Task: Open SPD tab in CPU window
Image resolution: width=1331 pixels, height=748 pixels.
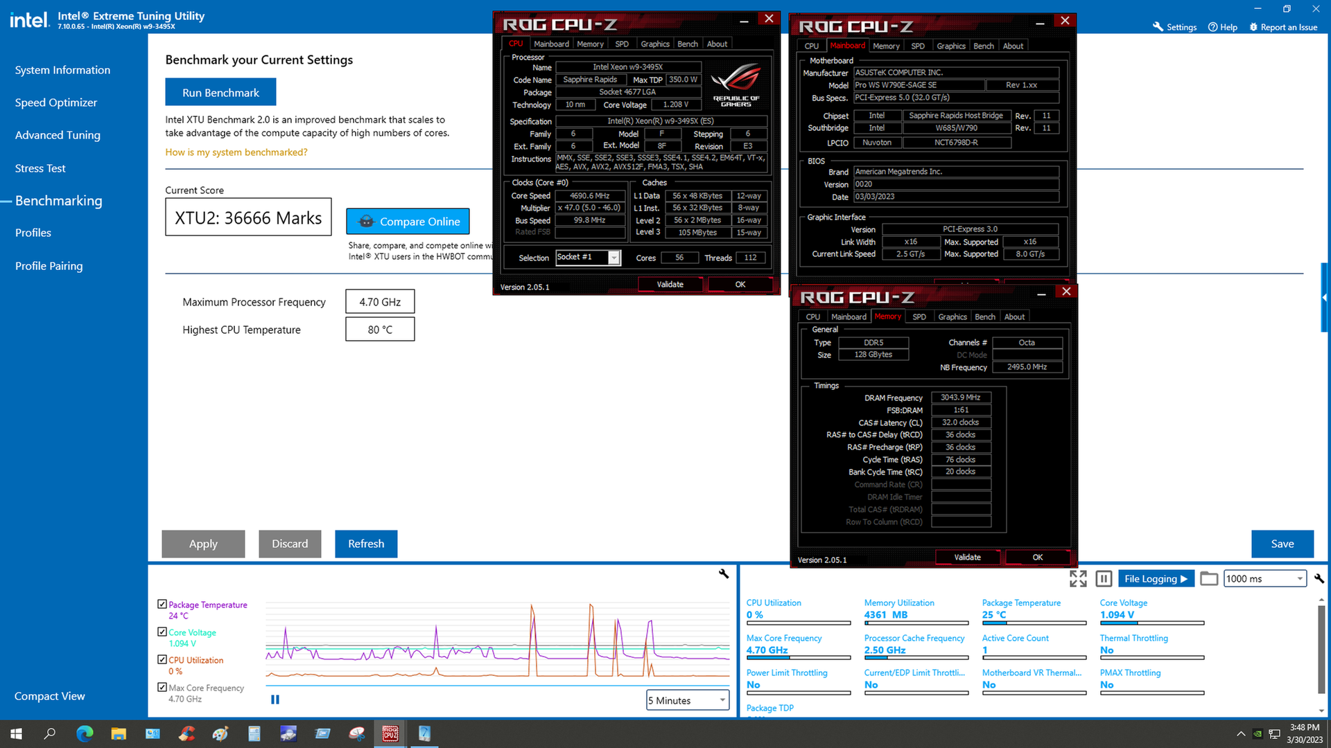Action: pos(622,44)
